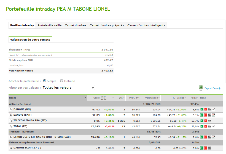226x154 pixels.
Task: Sort by the Libellé column header
Action: coord(48,98)
